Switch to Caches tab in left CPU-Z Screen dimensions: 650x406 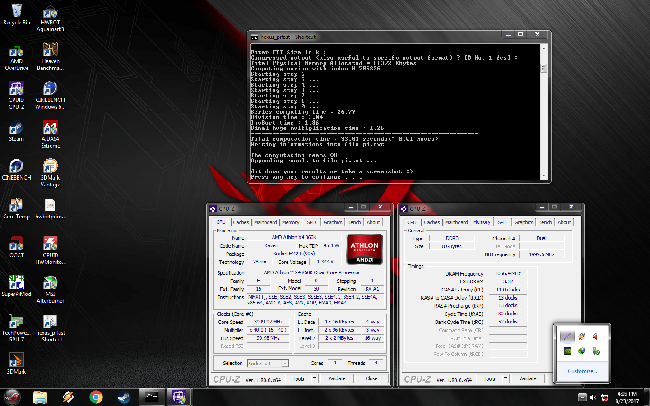(241, 222)
